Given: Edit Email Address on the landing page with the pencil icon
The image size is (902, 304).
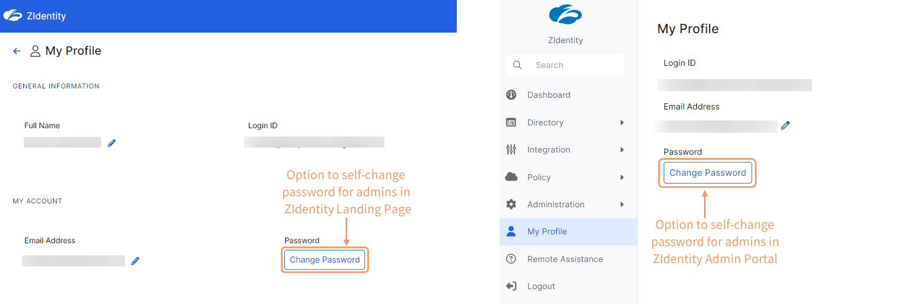Looking at the screenshot, I should [x=135, y=261].
